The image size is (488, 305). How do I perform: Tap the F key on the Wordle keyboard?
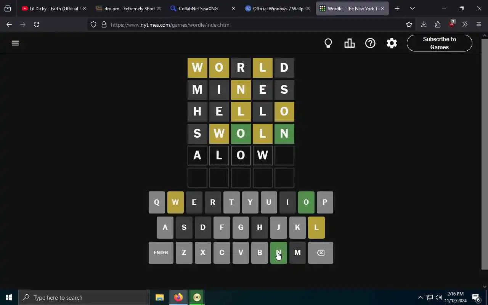tap(222, 228)
